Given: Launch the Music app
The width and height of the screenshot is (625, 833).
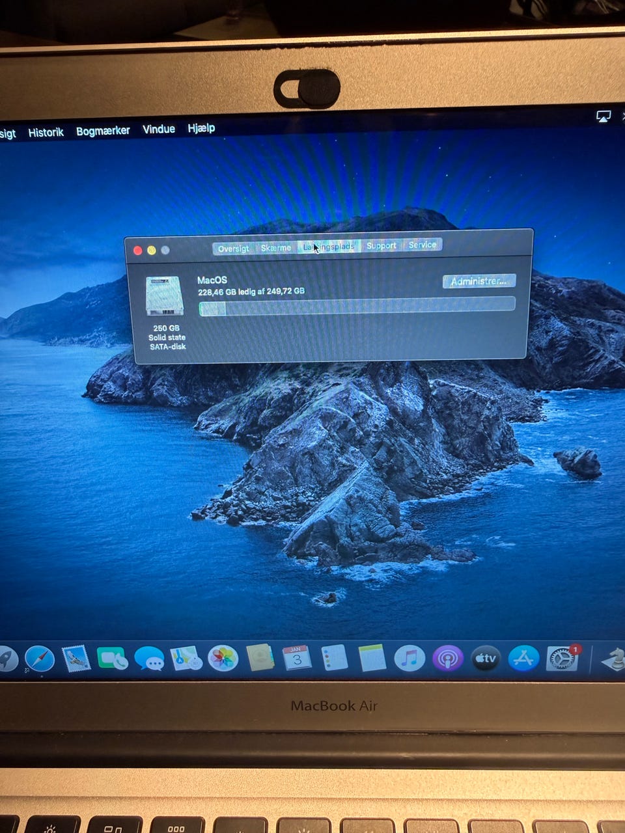Looking at the screenshot, I should tap(410, 658).
